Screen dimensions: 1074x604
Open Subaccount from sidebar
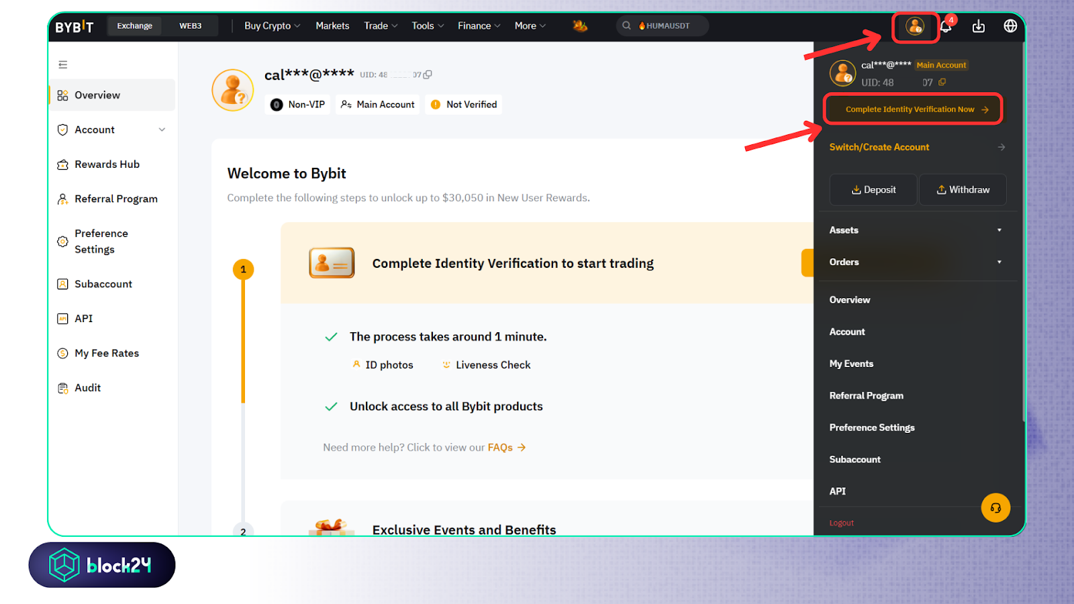click(112, 284)
